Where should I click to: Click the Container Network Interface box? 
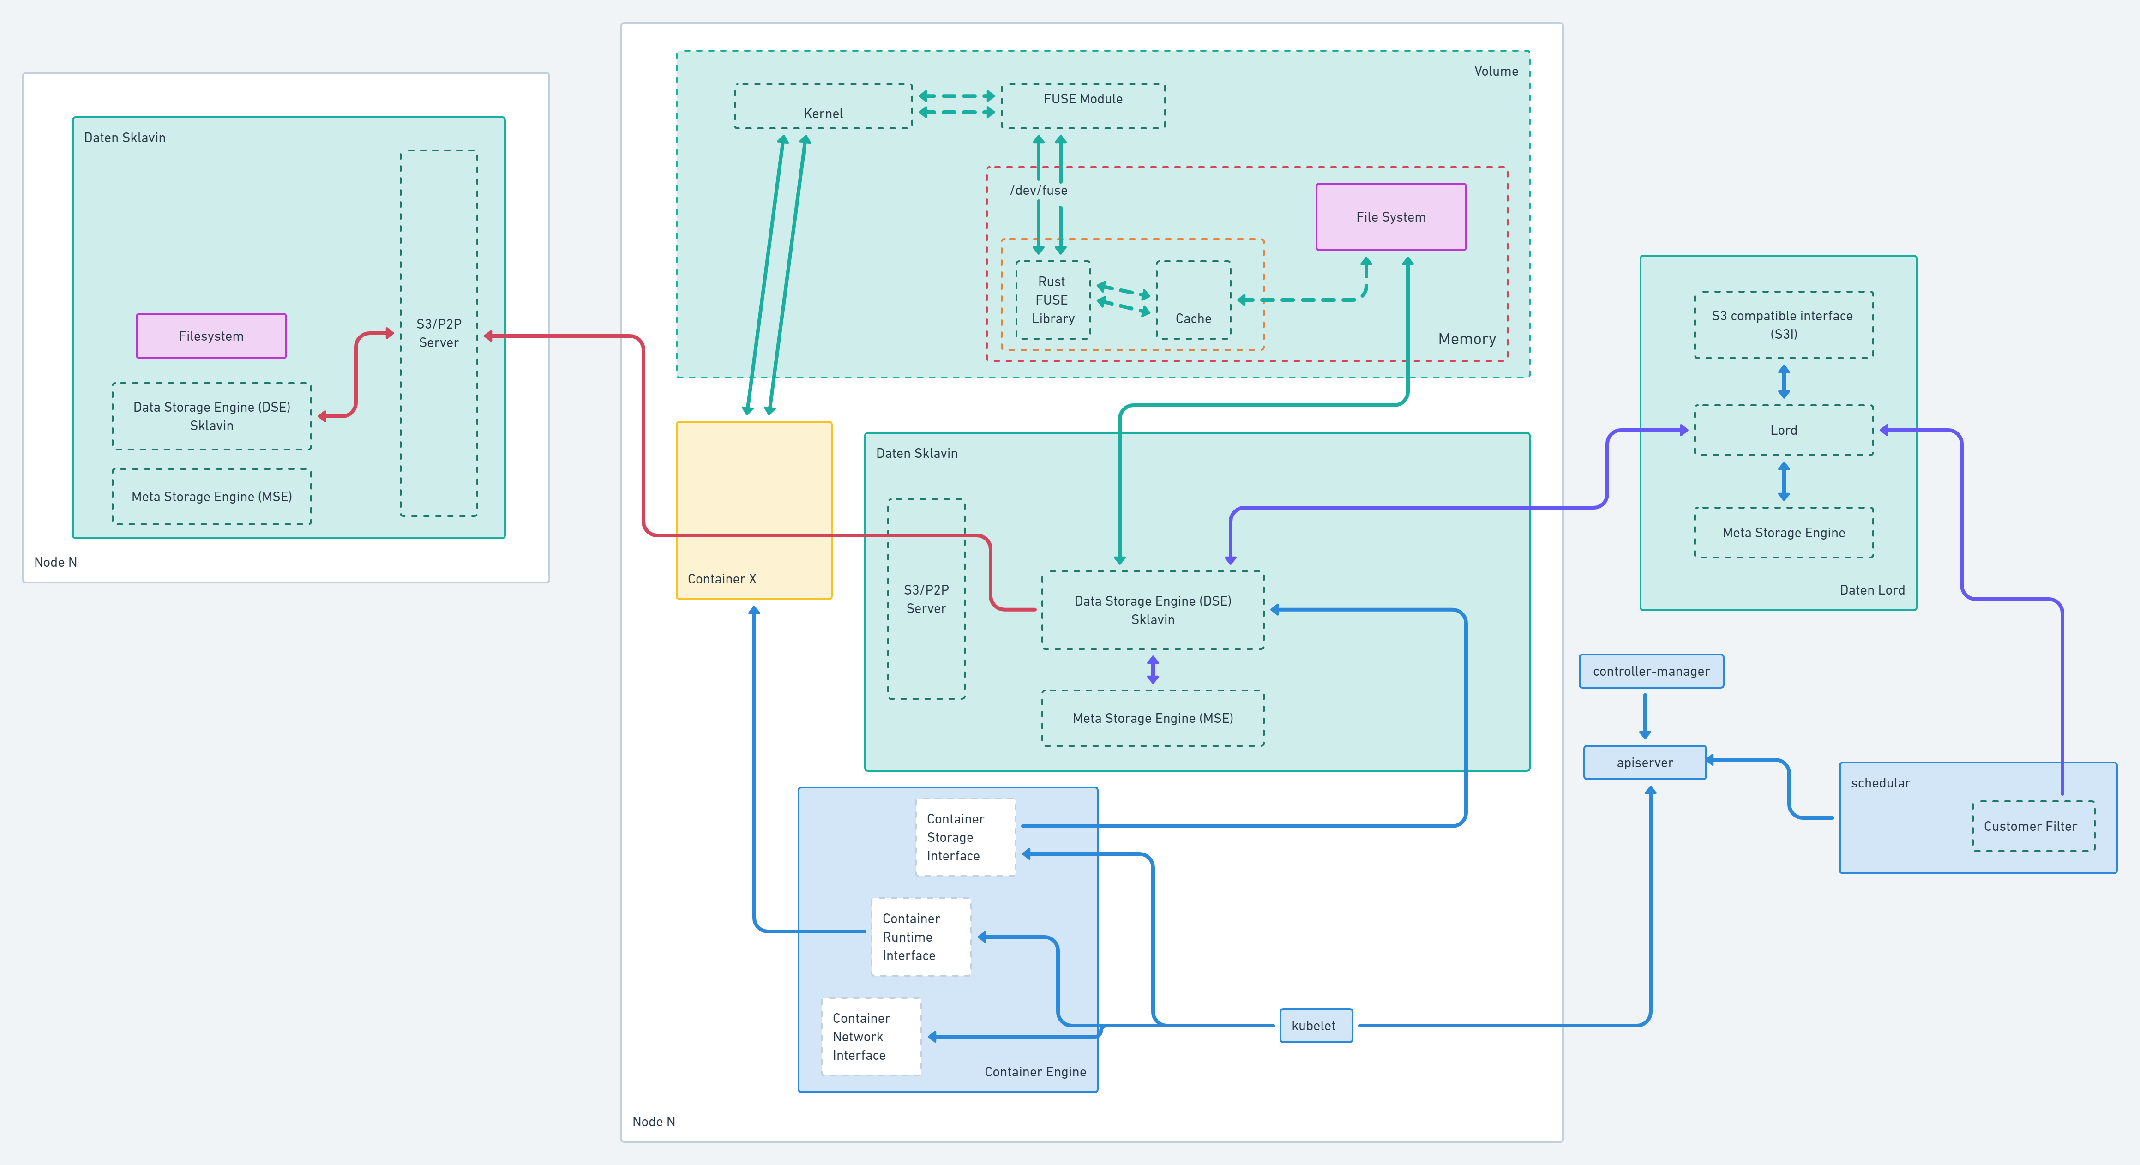(871, 1036)
